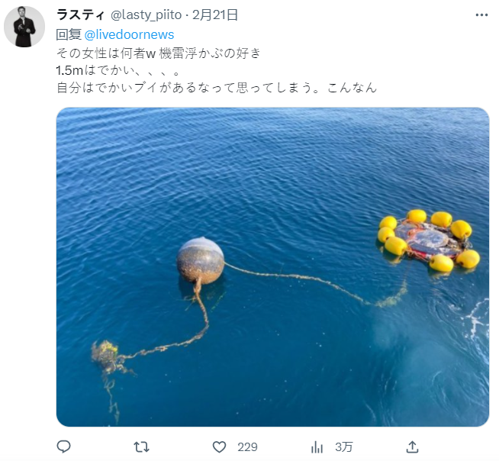
Task: Click the tweet line starting その女性は何者w
Action: 159,53
